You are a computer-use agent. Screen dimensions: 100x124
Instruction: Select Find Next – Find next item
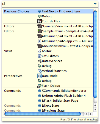click(48, 11)
